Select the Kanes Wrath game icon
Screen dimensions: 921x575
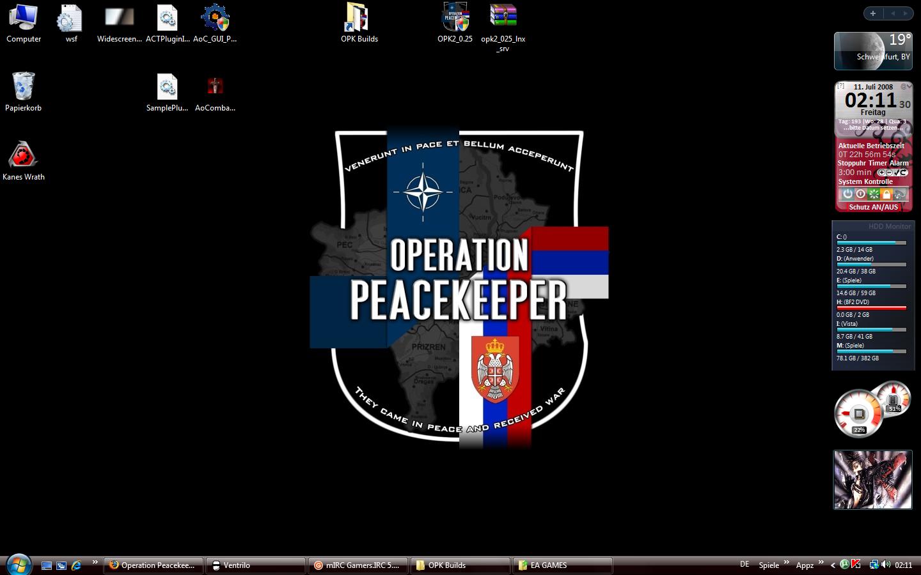click(x=23, y=161)
